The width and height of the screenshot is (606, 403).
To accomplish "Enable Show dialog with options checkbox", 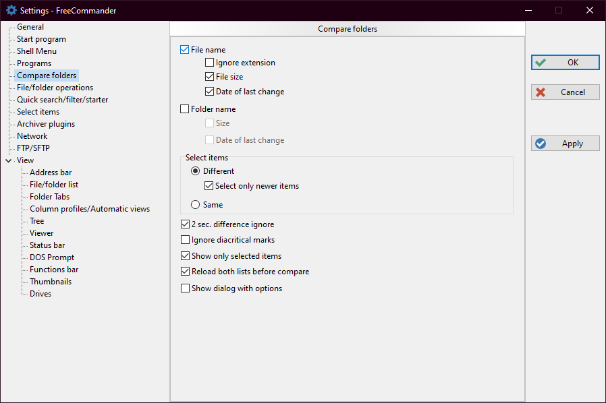I will (x=186, y=288).
